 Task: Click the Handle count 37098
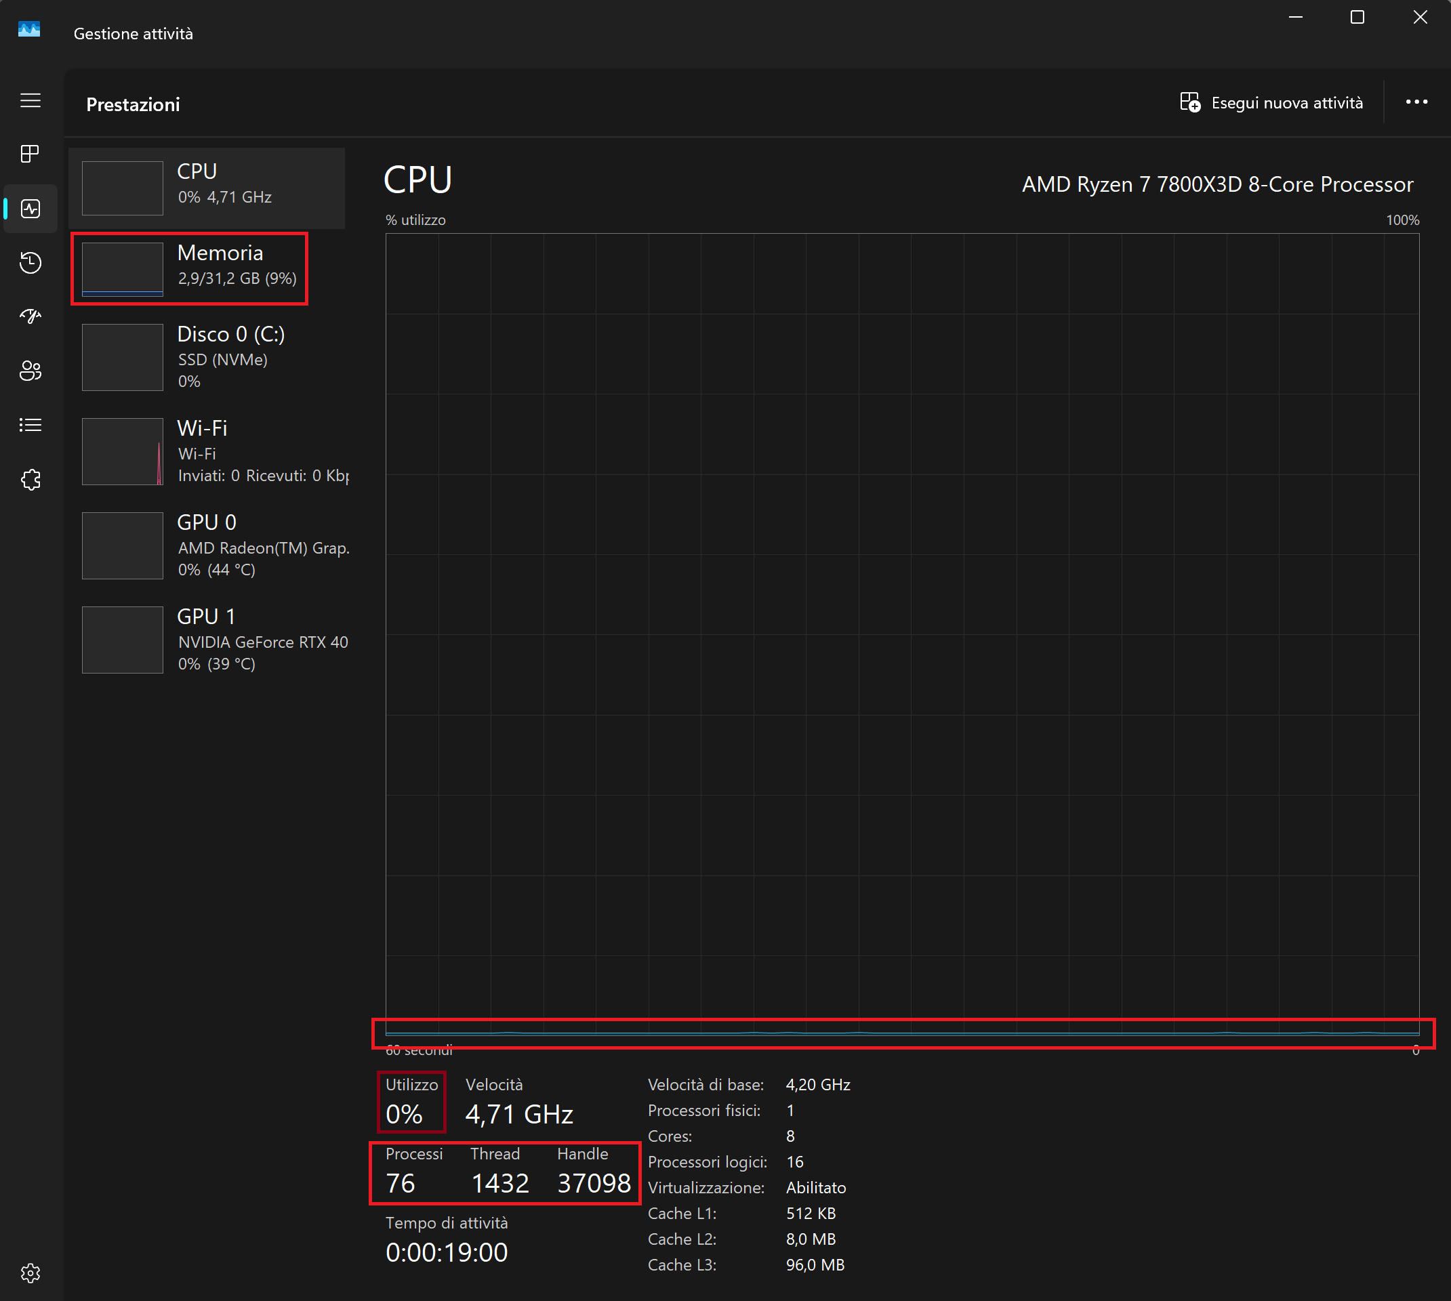594,1183
